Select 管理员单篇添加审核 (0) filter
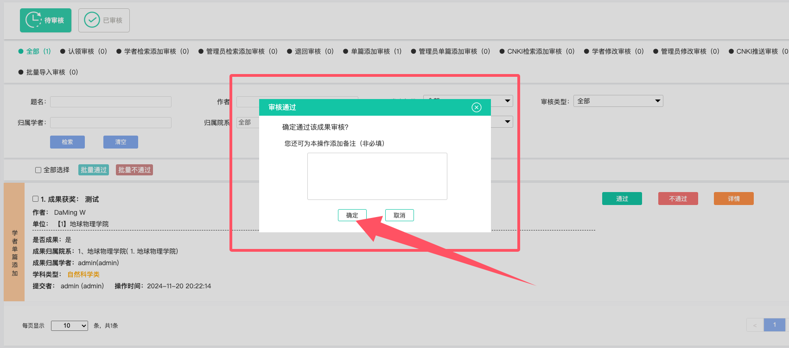The height and width of the screenshot is (348, 789). 451,51
